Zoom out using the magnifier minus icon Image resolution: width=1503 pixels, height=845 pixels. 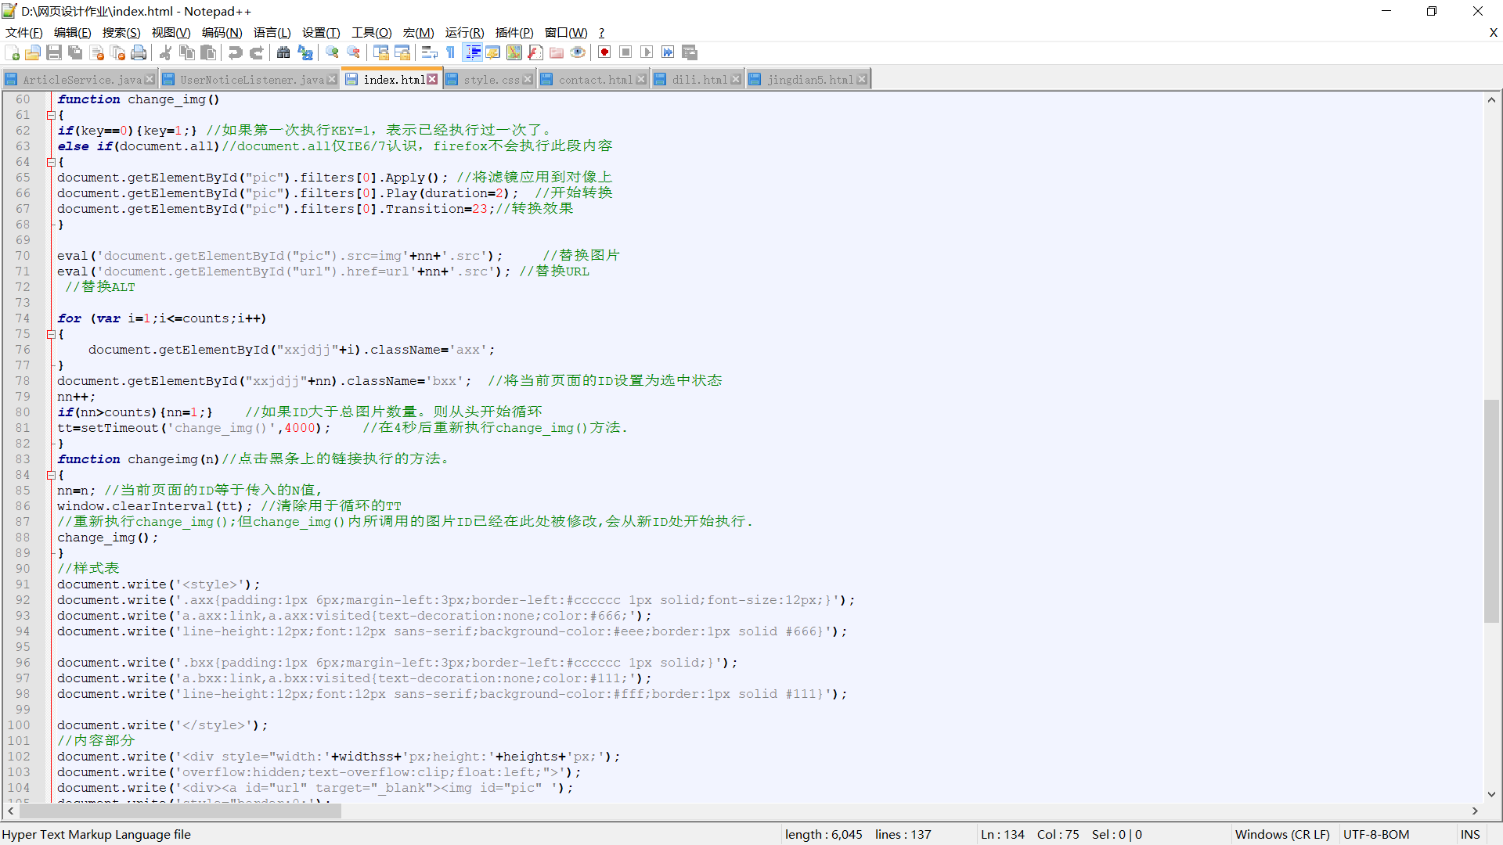pos(354,52)
